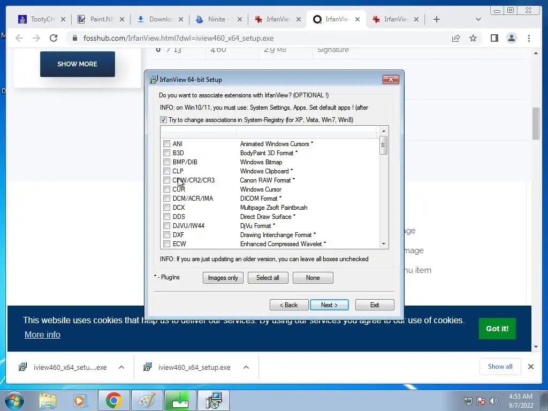Click extension list scroll down arrow

pos(384,244)
